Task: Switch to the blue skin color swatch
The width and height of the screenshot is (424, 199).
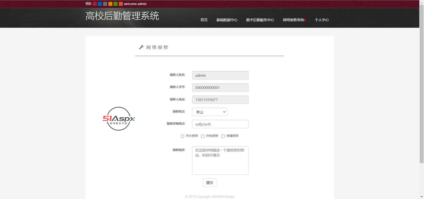Action: pos(100,4)
